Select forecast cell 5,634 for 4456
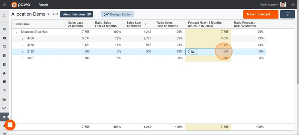 point(208,38)
